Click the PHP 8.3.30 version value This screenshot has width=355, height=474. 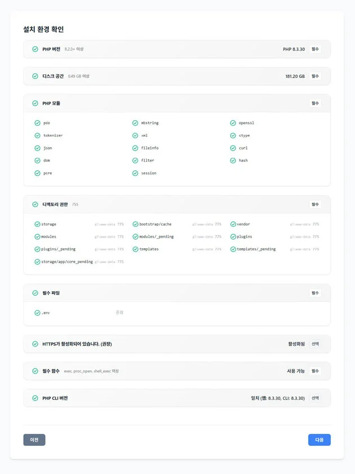point(294,49)
